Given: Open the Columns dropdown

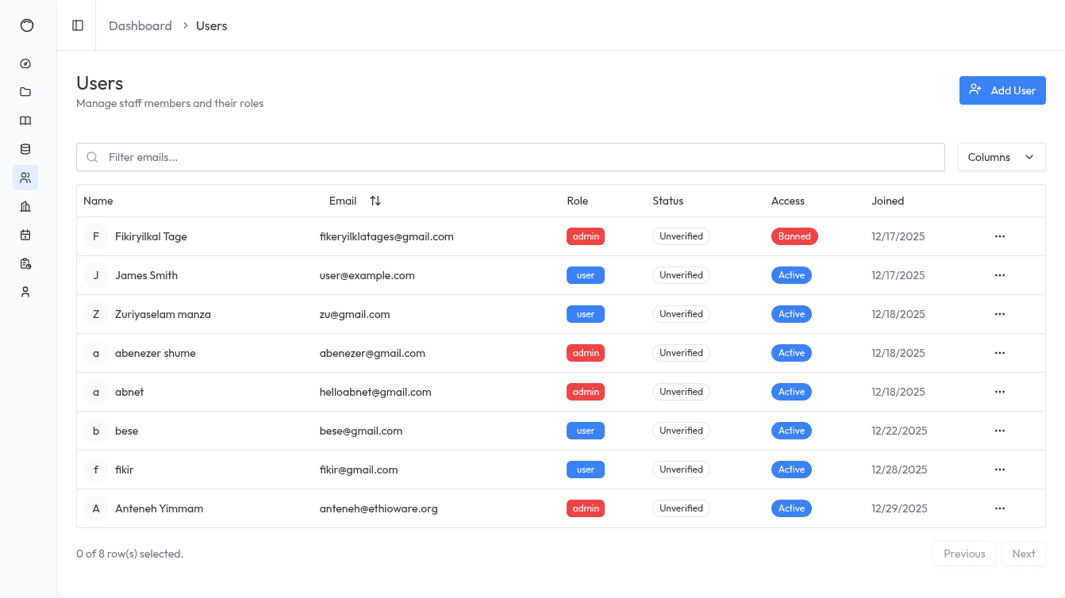Looking at the screenshot, I should (1001, 157).
